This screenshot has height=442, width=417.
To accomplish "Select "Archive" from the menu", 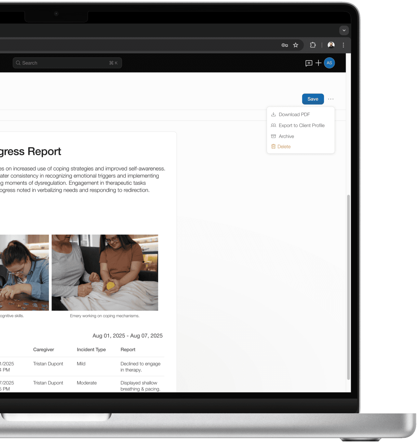I will [x=286, y=136].
